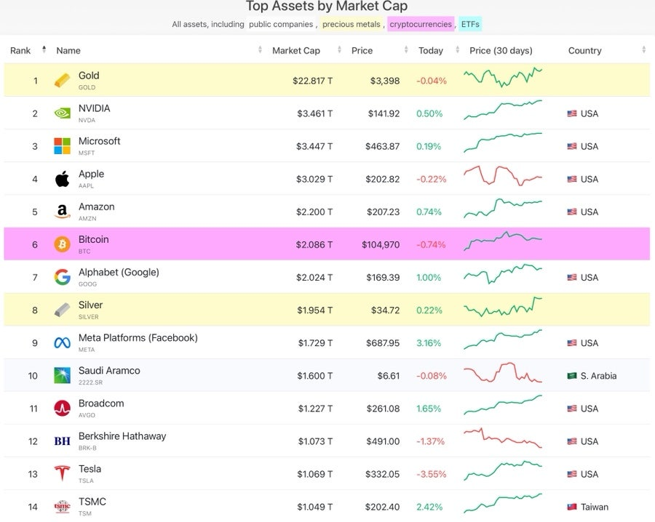Click the USA flag in Apple row

(x=572, y=179)
